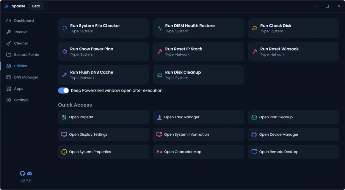Open the Discord icon link
This screenshot has height=190, width=345.
[29, 173]
